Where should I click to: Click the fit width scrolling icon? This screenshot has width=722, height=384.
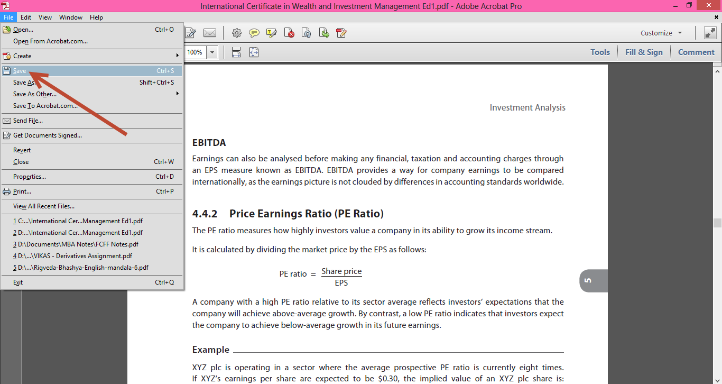coord(236,52)
